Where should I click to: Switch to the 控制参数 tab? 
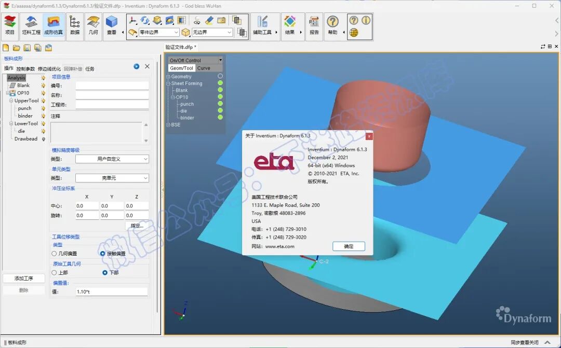tap(26, 68)
